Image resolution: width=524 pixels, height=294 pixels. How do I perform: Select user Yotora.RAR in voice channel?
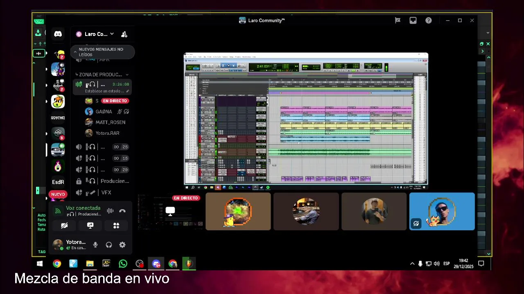(x=106, y=133)
